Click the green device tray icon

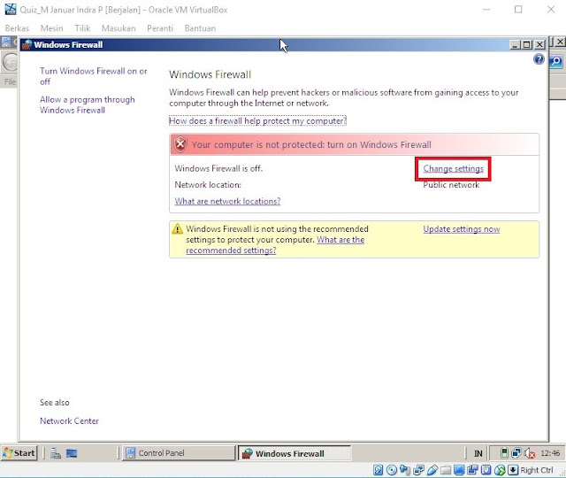click(504, 453)
